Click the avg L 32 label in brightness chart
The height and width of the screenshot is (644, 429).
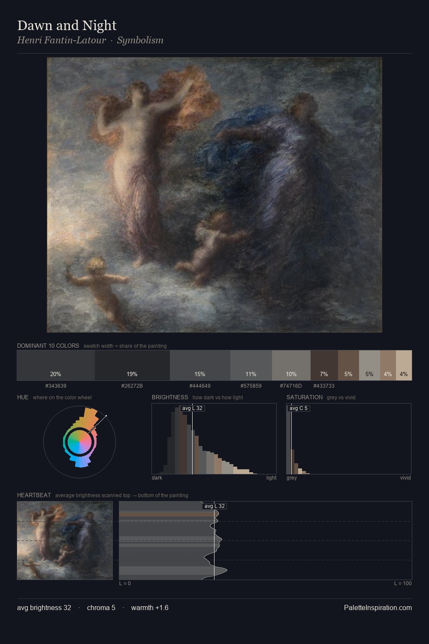pyautogui.click(x=192, y=408)
